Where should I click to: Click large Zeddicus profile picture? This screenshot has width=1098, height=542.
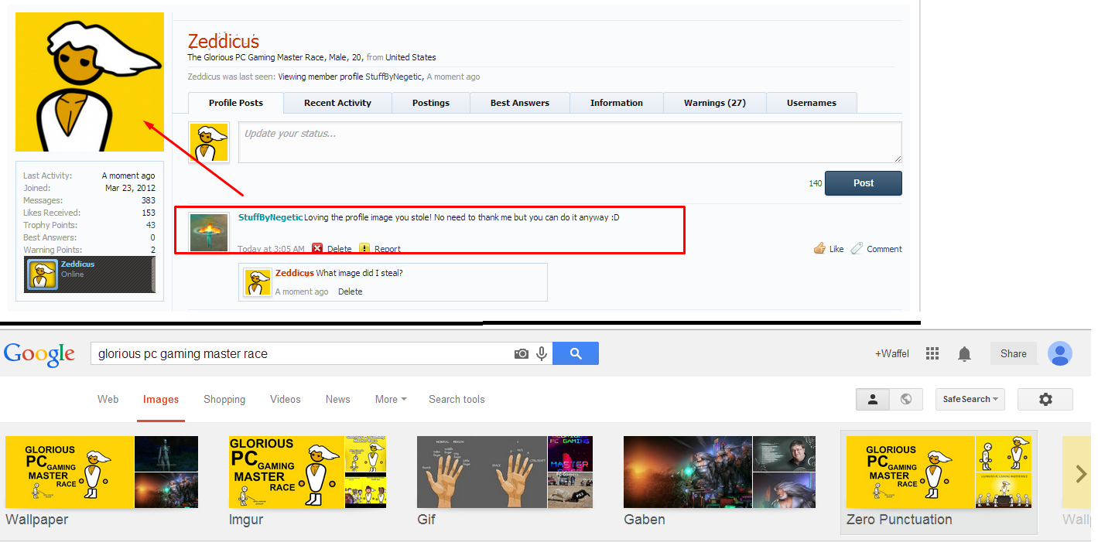point(90,82)
